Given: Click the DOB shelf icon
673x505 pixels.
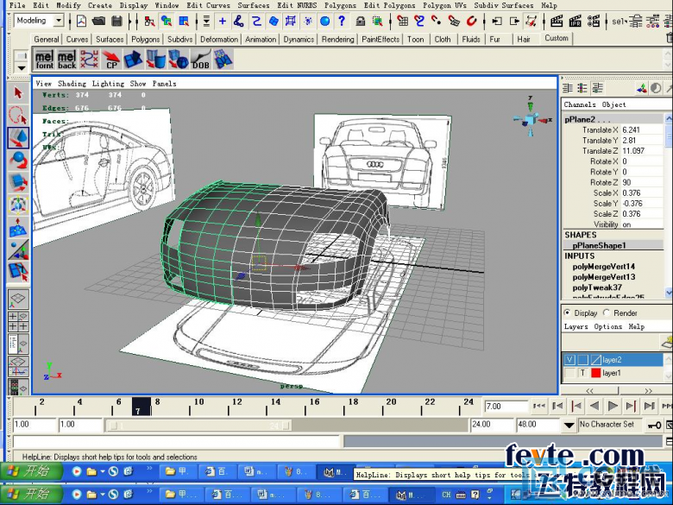Looking at the screenshot, I should click(200, 60).
